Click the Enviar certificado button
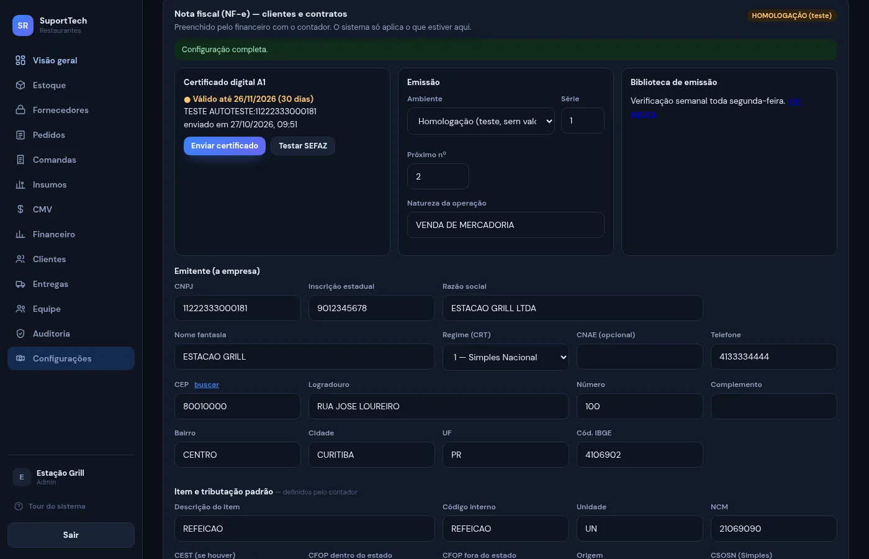 click(x=225, y=146)
